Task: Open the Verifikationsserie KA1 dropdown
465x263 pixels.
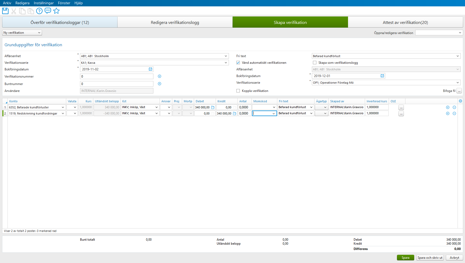Action: 226,62
